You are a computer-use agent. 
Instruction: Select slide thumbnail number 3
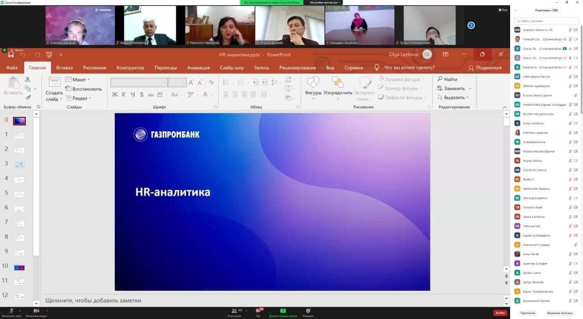[20, 165]
